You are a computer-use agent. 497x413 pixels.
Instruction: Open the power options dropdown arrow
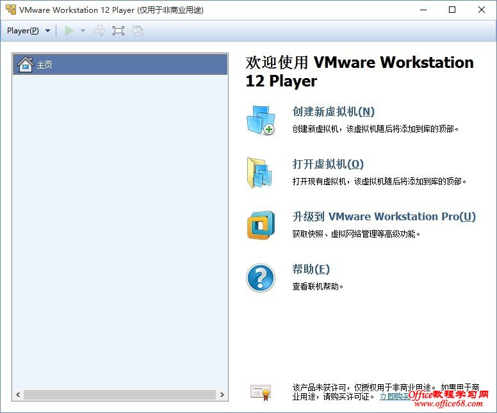[x=83, y=31]
